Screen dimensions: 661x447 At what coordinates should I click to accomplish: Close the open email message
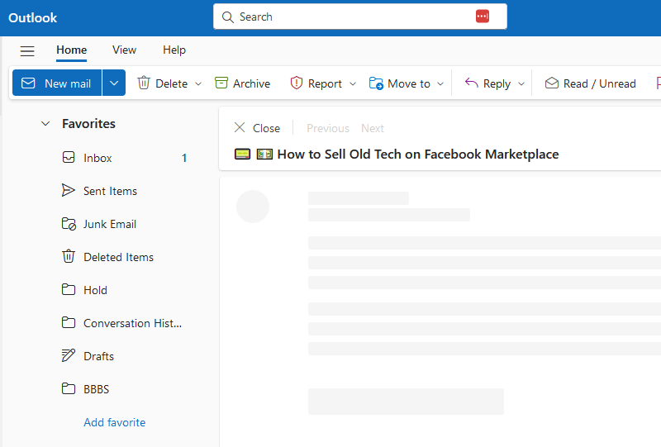(x=257, y=128)
